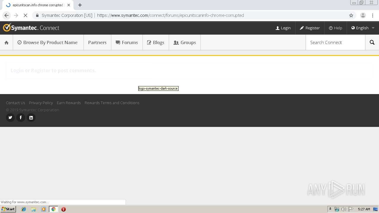Click the padlock site security icon

point(37,15)
